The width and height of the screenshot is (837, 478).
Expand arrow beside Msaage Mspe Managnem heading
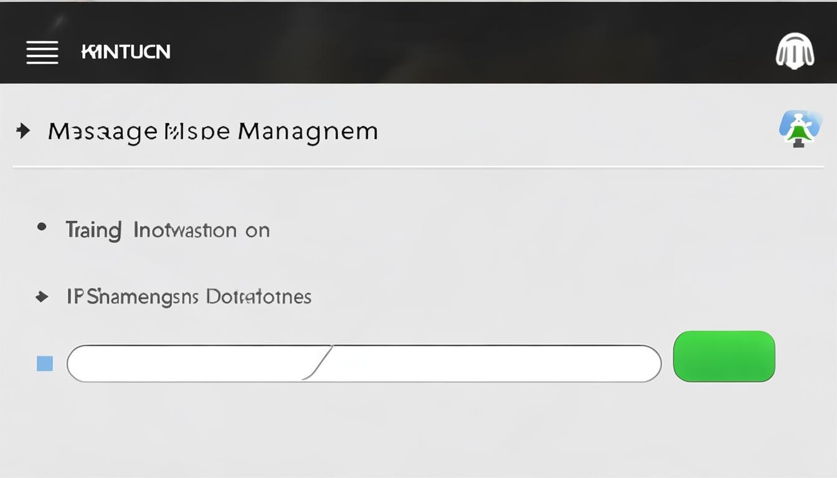[x=23, y=131]
